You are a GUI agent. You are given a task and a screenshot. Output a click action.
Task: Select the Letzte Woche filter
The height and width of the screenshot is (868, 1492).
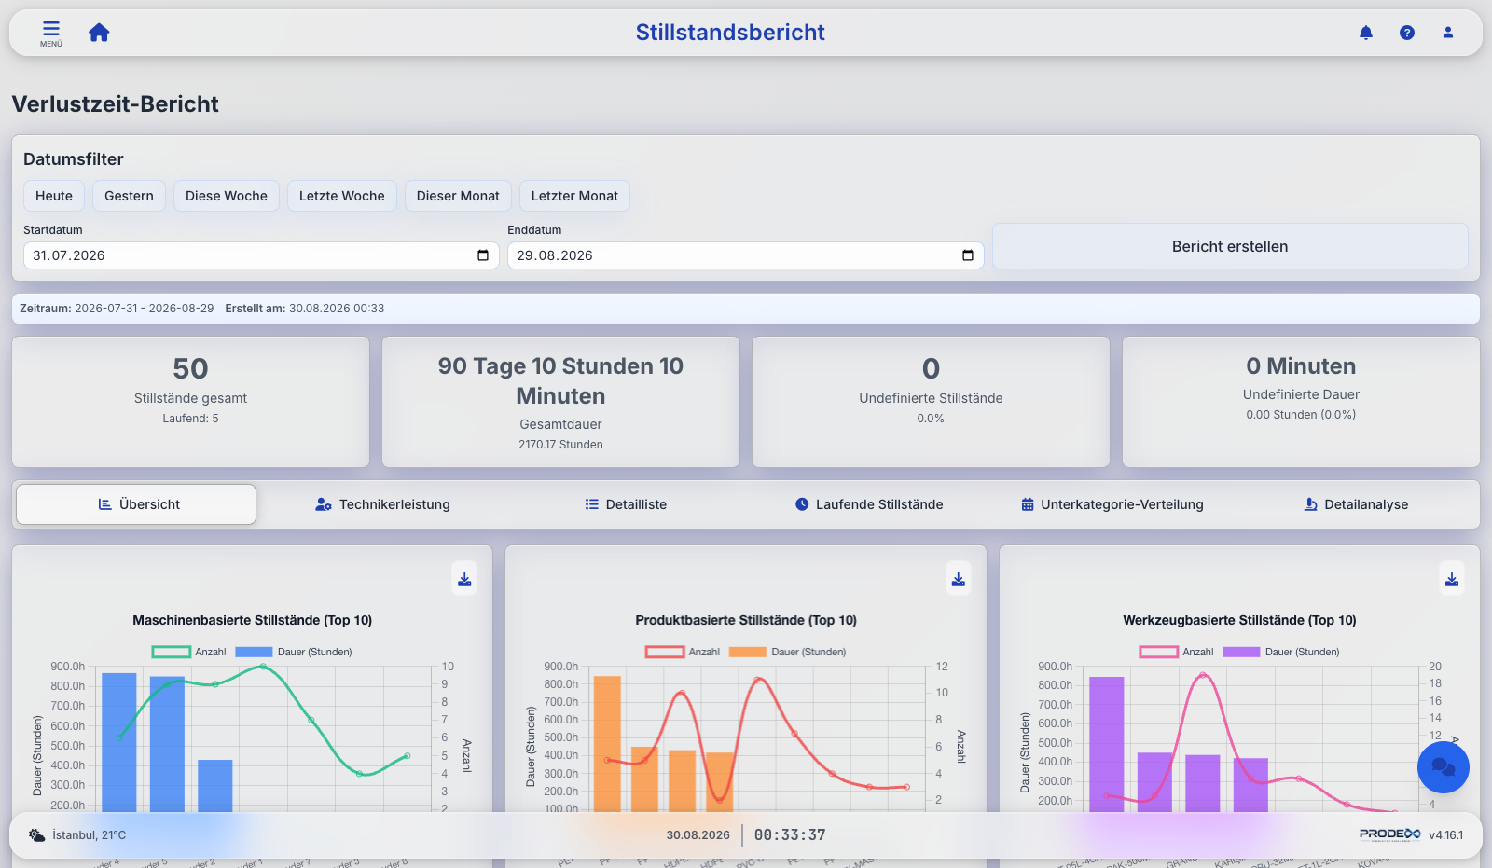tap(342, 196)
